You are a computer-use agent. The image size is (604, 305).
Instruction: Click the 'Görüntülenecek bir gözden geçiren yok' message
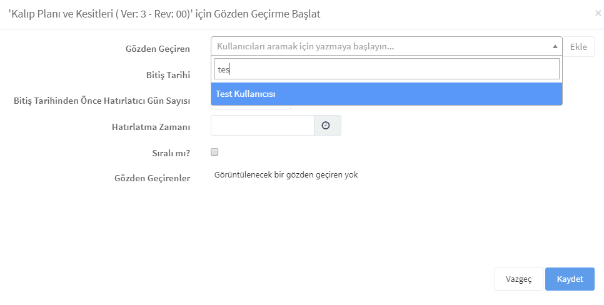point(286,175)
